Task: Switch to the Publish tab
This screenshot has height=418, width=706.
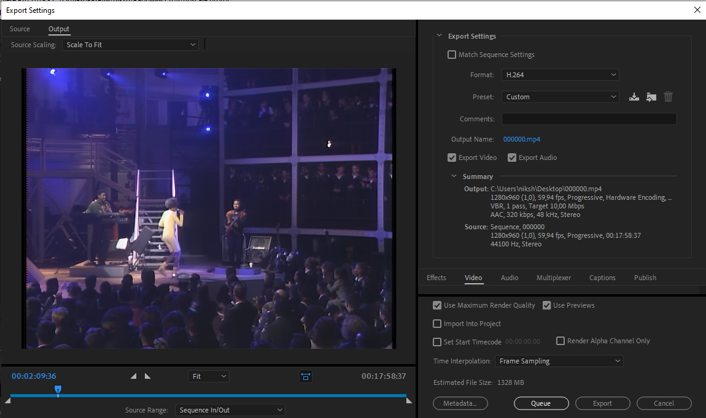Action: 645,278
